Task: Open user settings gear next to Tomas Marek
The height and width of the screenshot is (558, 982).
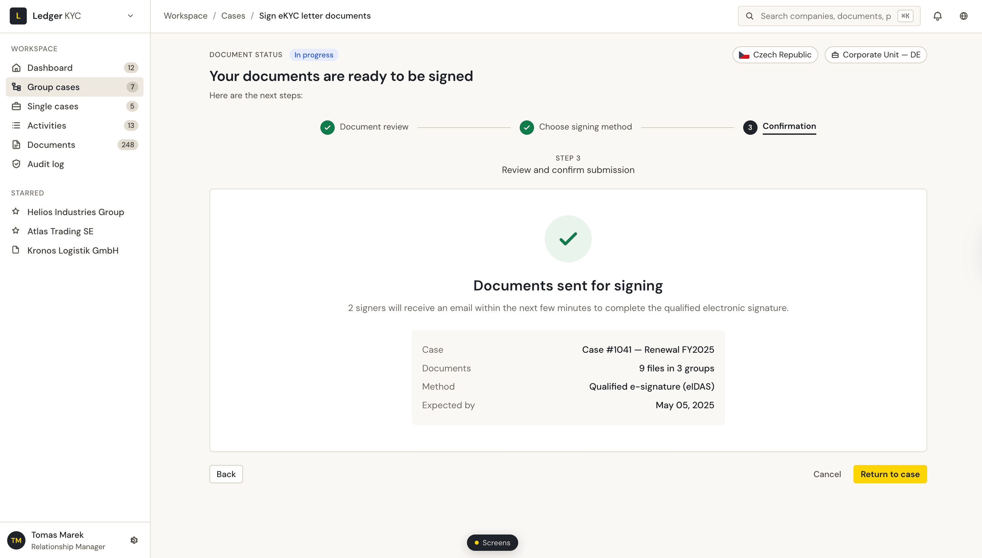Action: 134,540
